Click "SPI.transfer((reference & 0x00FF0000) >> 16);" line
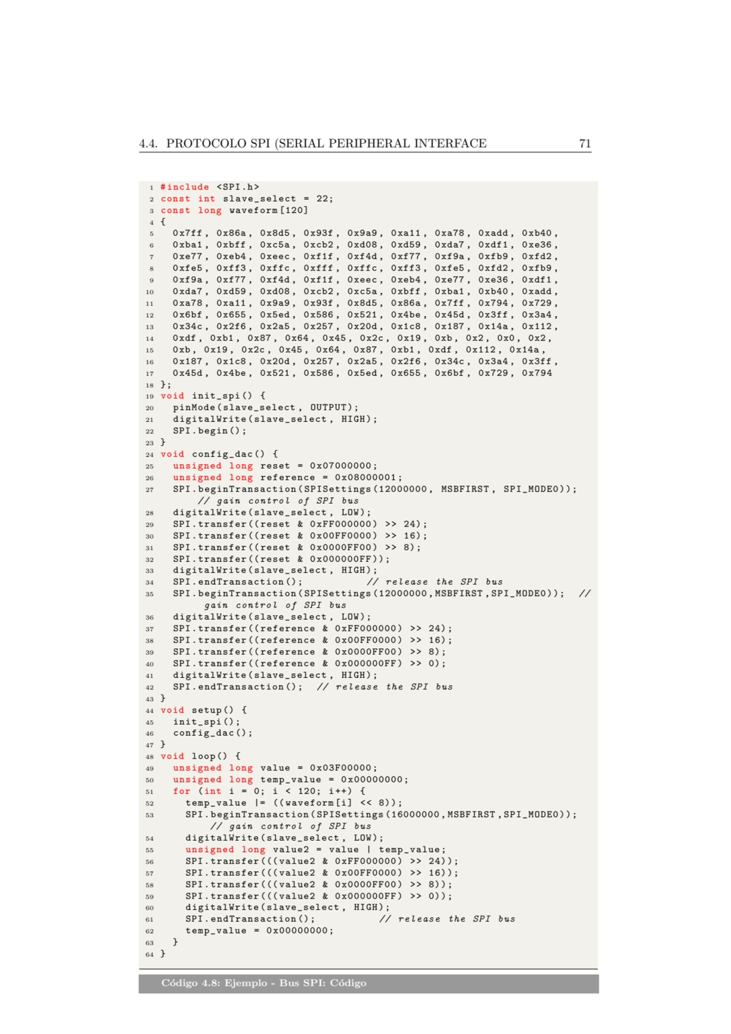Viewport: 731px width, 1034px height. point(312,640)
